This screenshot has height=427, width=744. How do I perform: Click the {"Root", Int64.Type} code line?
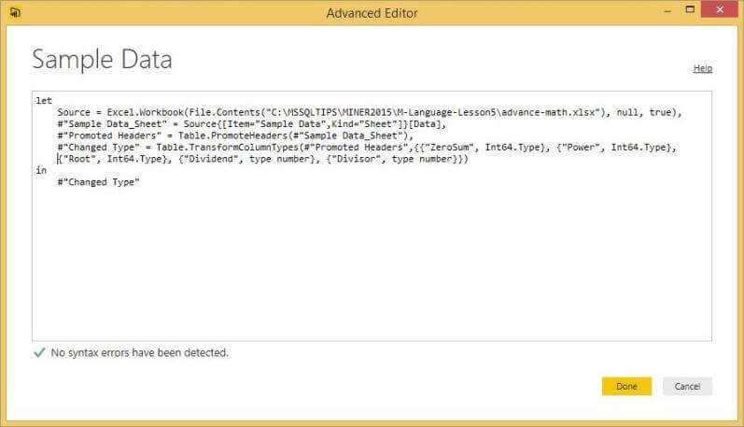pyautogui.click(x=263, y=159)
